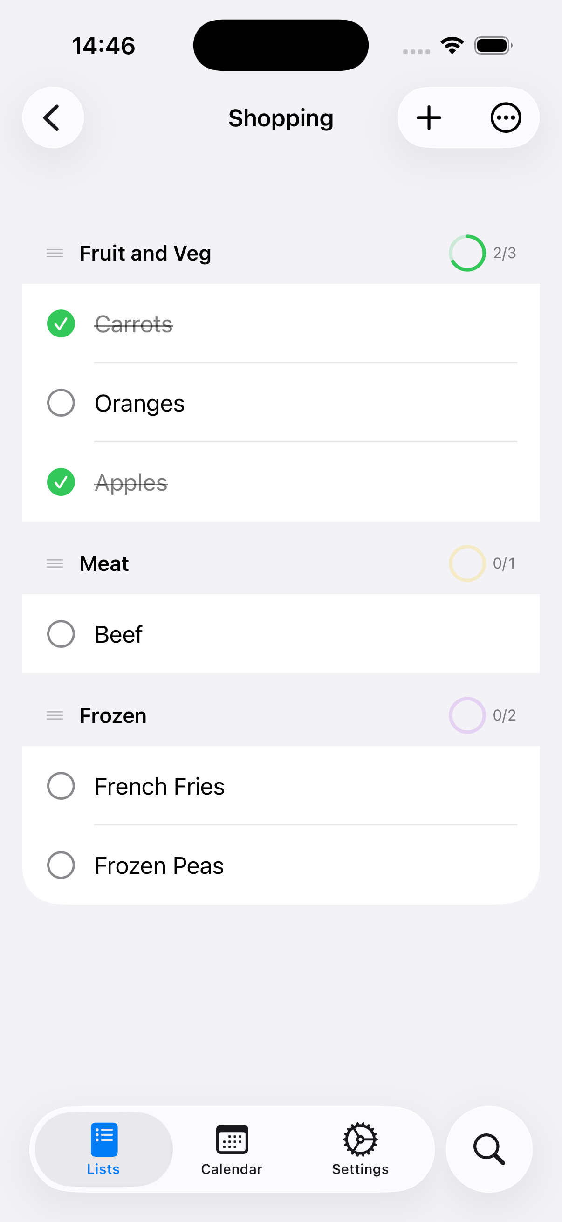Select the Lists tab
Image resolution: width=562 pixels, height=1222 pixels.
click(x=103, y=1149)
